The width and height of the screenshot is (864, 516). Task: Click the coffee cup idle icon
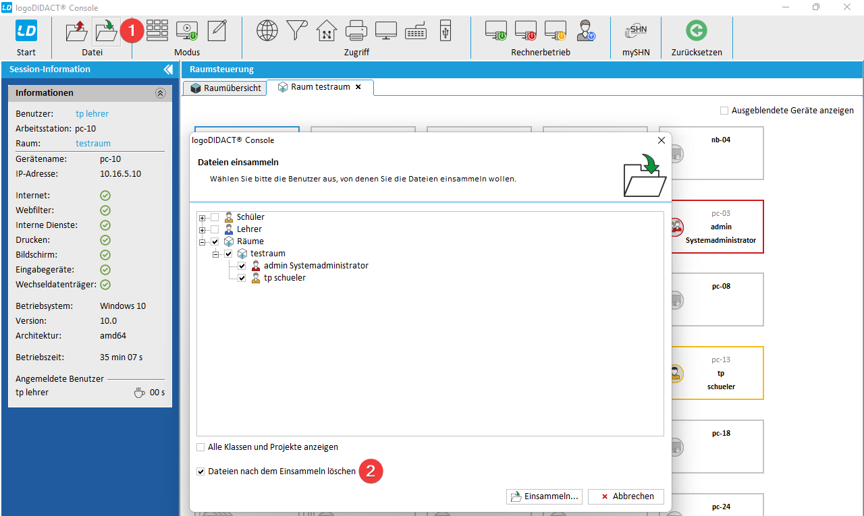click(x=139, y=393)
